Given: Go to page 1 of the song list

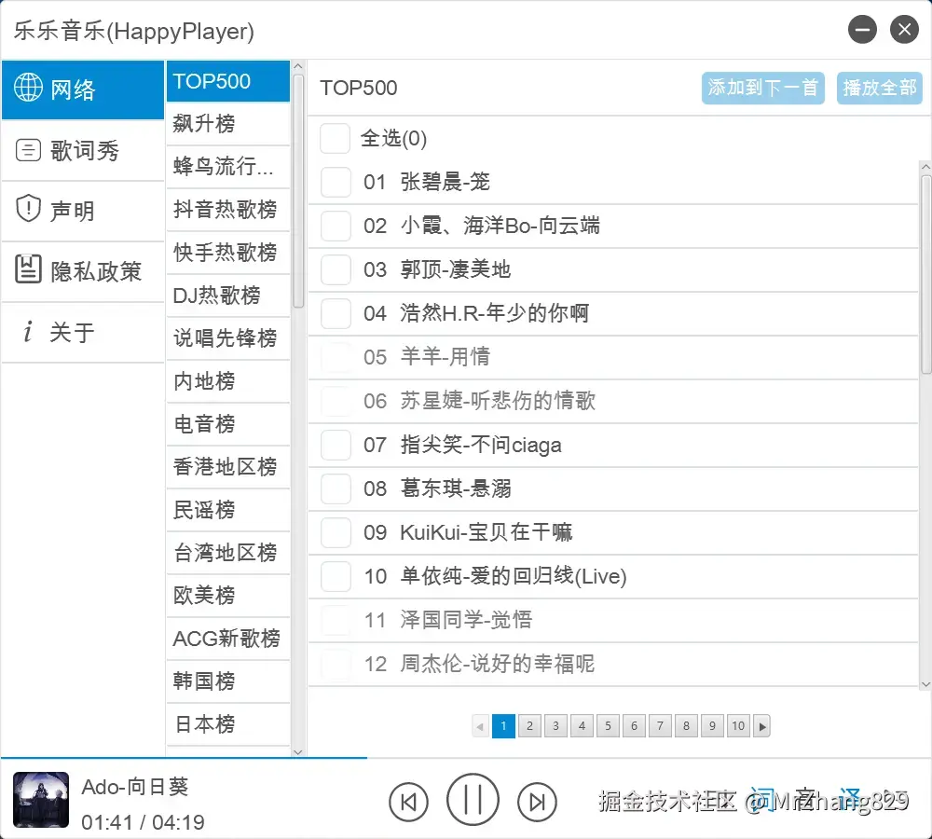Looking at the screenshot, I should 503,726.
